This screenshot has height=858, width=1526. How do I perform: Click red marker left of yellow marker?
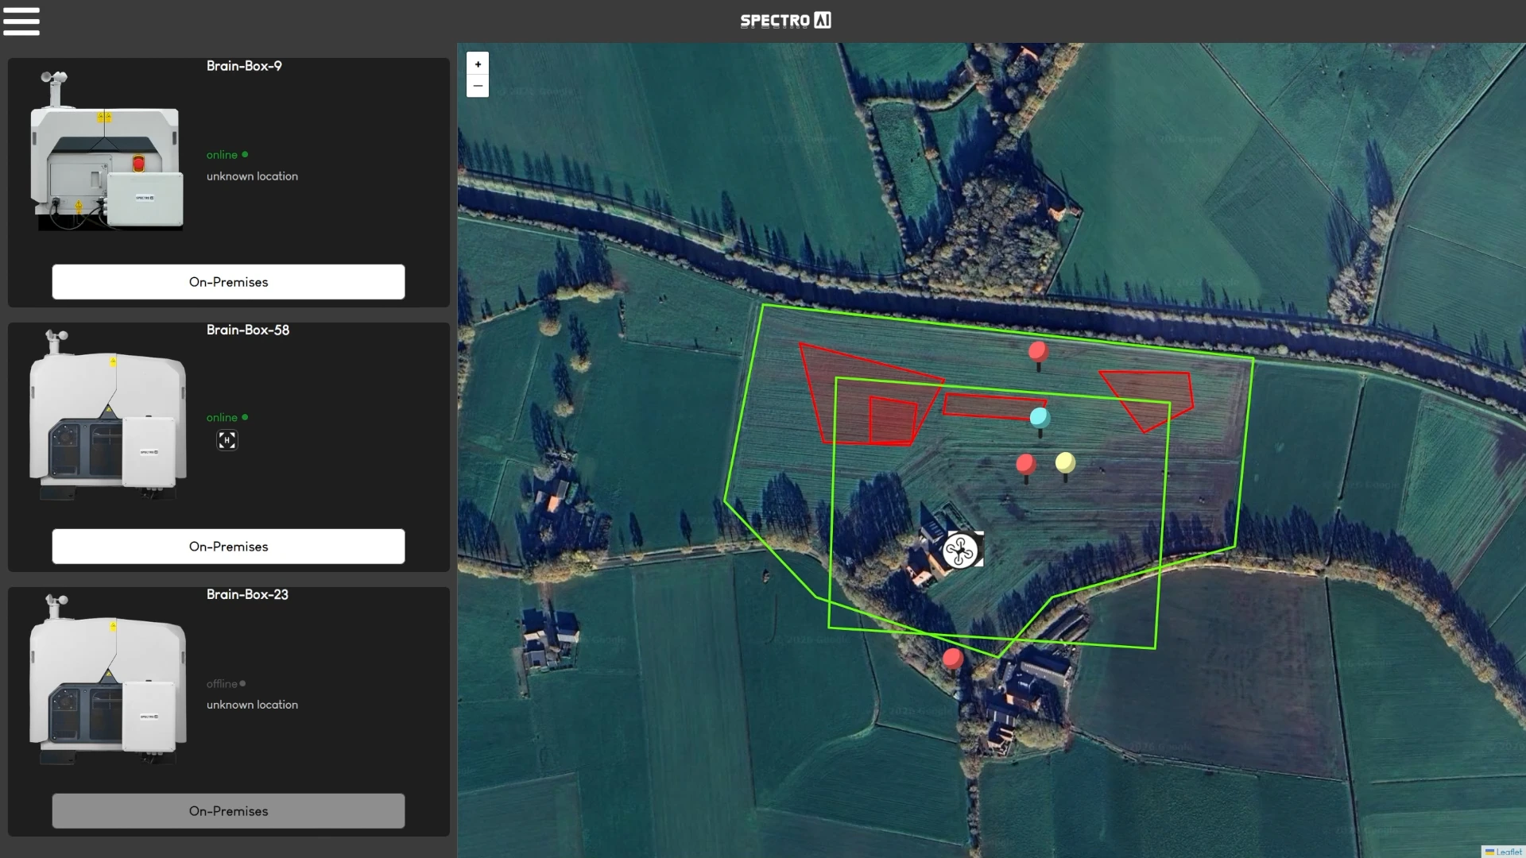tap(1025, 464)
